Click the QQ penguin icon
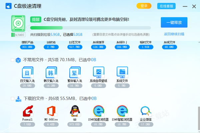The width and height of the screenshot is (200, 133). point(75,111)
